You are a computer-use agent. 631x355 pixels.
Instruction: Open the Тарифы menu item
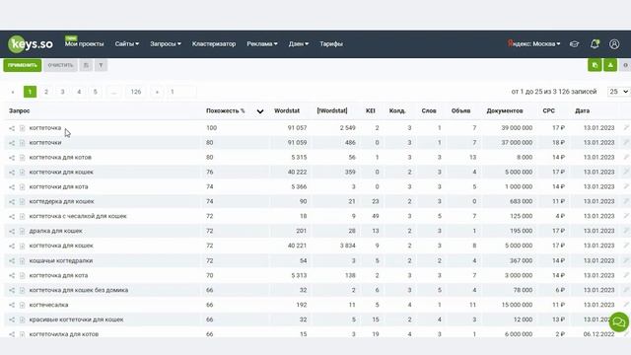[331, 43]
